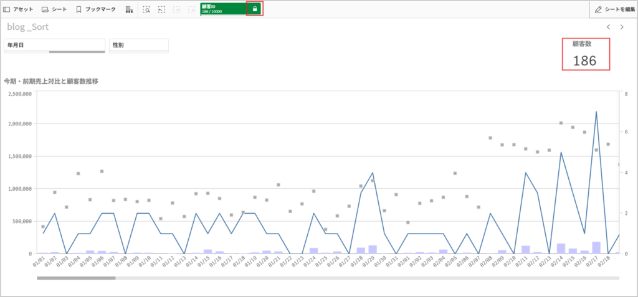The width and height of the screenshot is (638, 297).
Task: Click chart title 今期・前期売上対比と顧客数推移
Action: 51,81
